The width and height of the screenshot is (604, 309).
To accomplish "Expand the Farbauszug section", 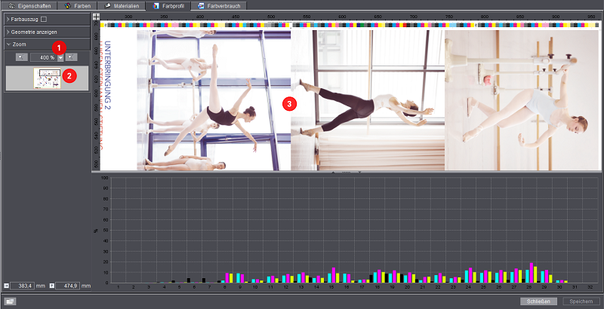I will tap(8, 19).
